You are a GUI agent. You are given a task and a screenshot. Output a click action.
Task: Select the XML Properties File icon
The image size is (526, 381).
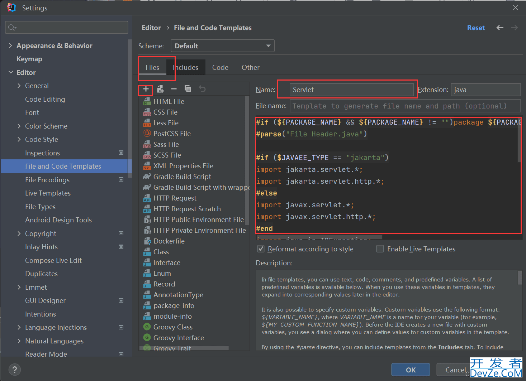point(147,166)
